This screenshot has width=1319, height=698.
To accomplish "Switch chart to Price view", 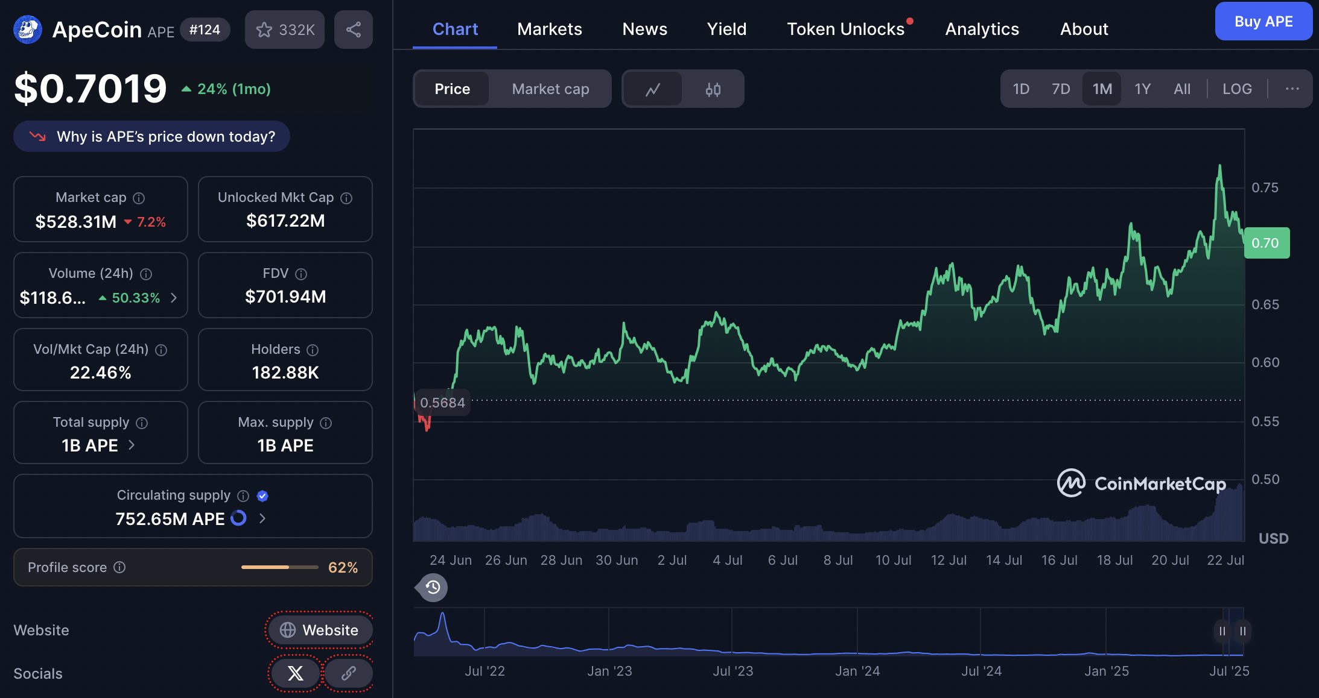I will click(452, 89).
